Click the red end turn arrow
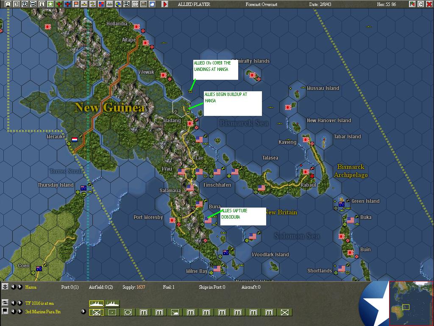The height and width of the screenshot is (326, 434). (165, 4)
